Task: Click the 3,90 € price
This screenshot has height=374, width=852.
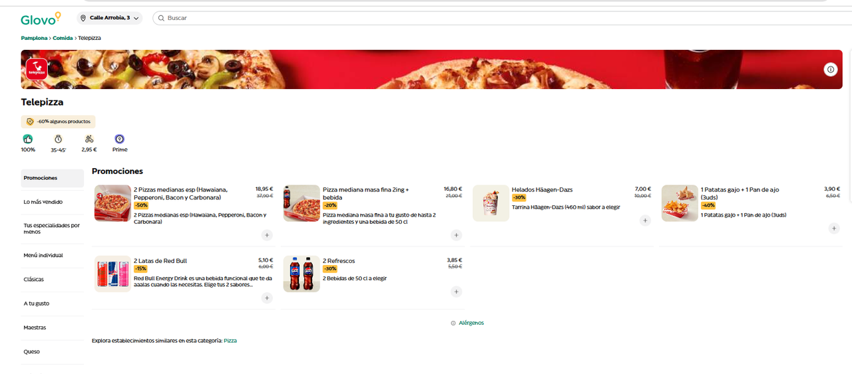Action: [832, 189]
